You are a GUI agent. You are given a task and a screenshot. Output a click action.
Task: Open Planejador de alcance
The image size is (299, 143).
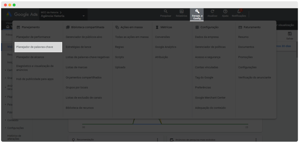coord(30,57)
